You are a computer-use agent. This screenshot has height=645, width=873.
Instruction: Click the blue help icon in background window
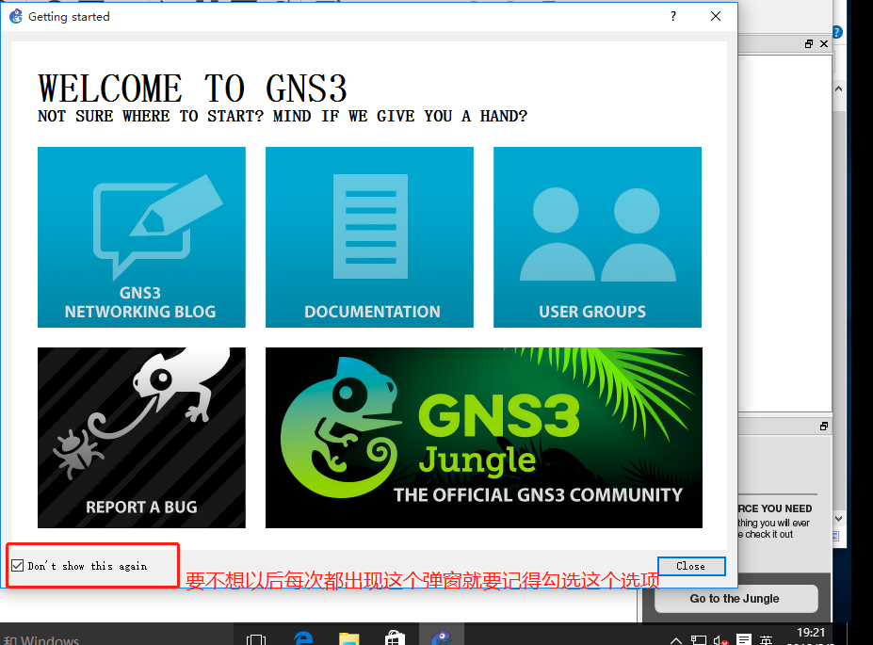pyautogui.click(x=837, y=32)
